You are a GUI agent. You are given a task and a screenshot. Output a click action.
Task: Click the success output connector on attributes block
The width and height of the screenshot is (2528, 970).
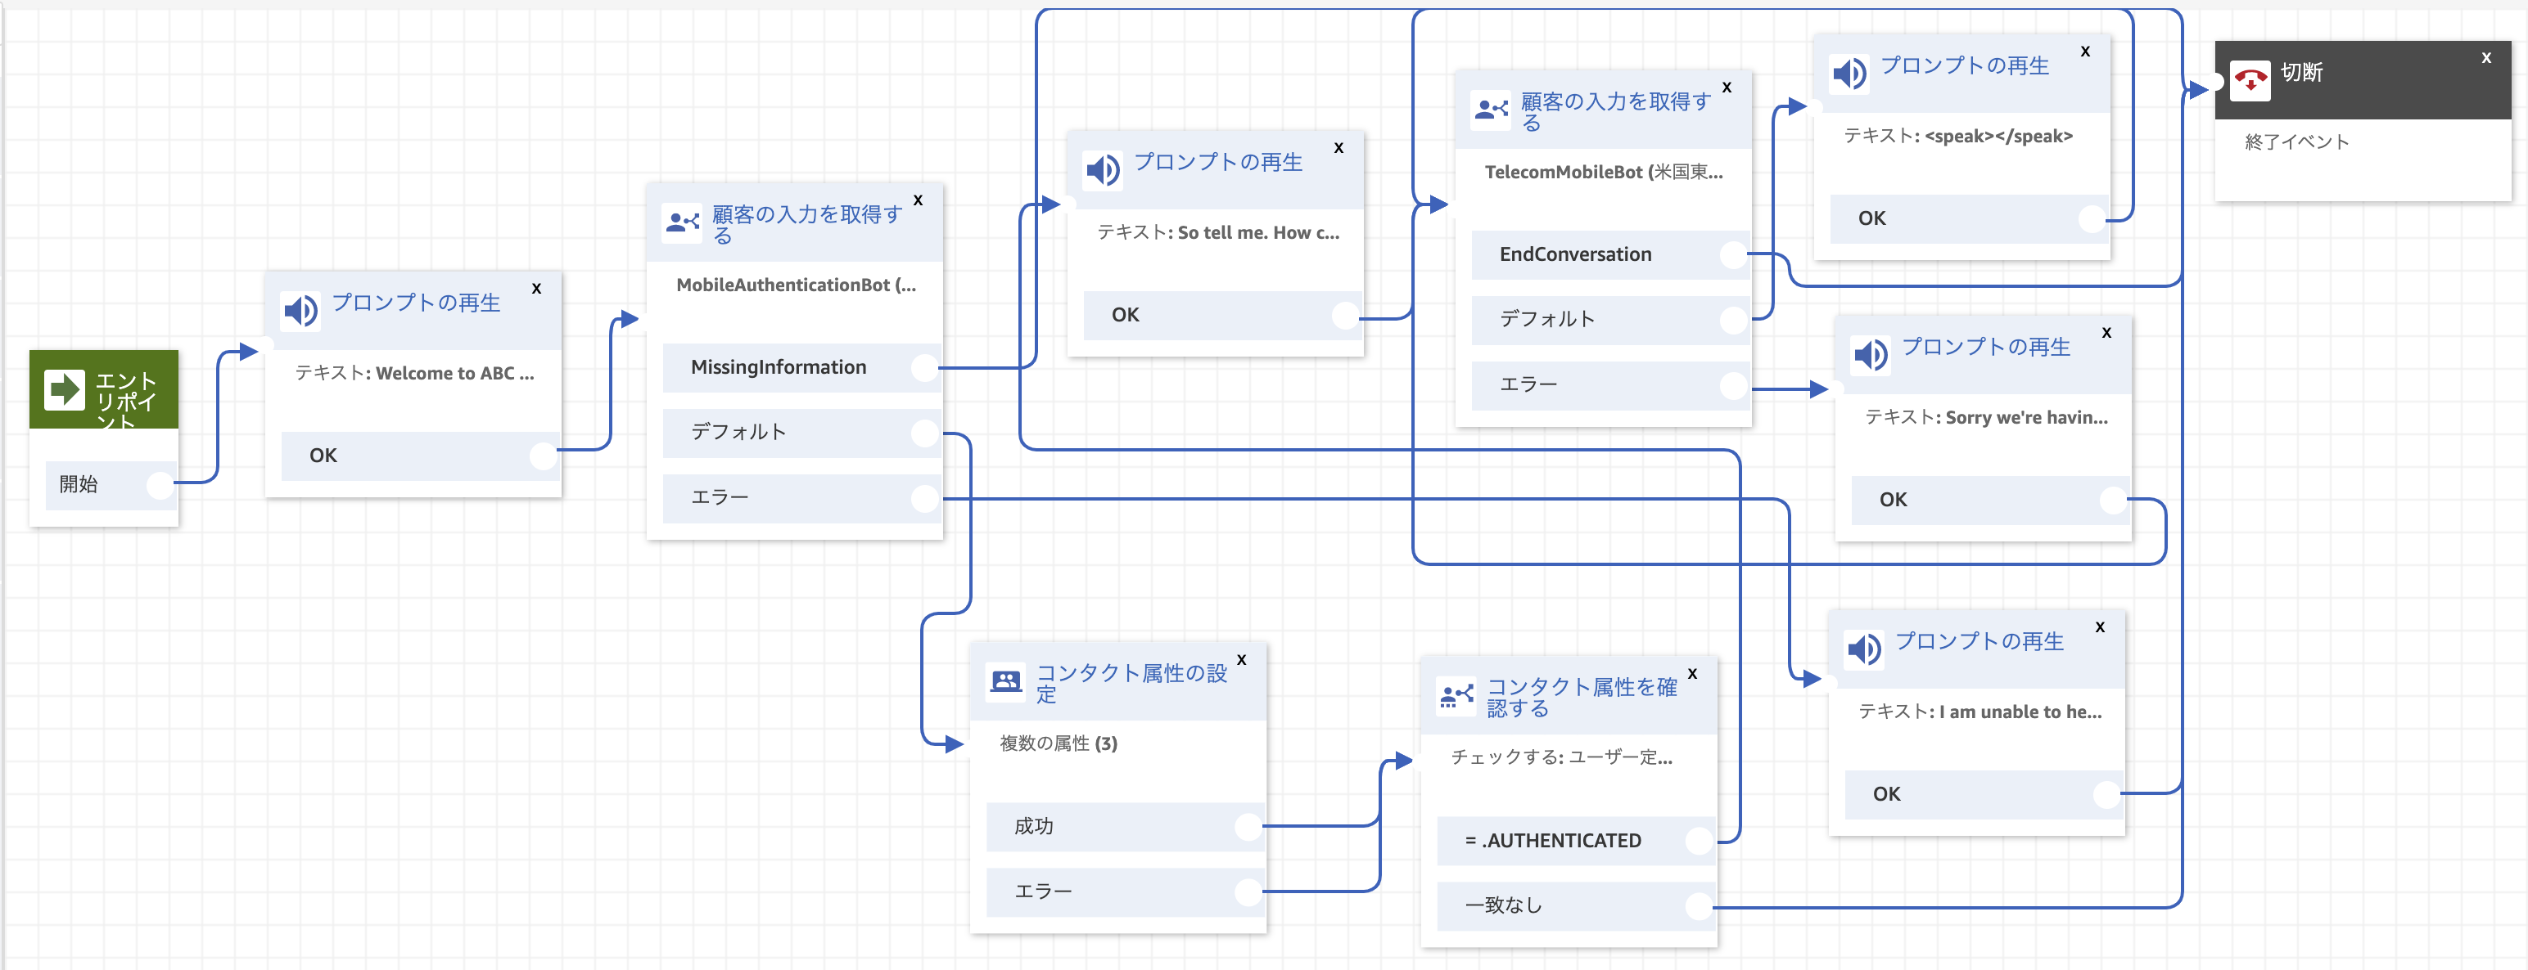coord(1248,827)
